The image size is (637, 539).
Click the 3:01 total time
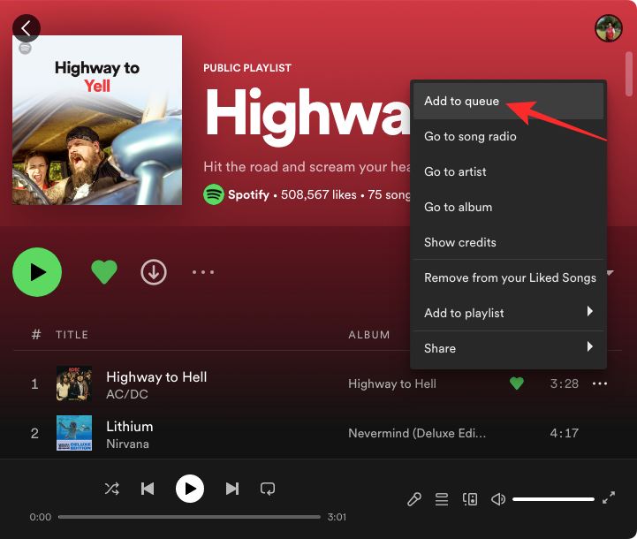click(x=337, y=517)
